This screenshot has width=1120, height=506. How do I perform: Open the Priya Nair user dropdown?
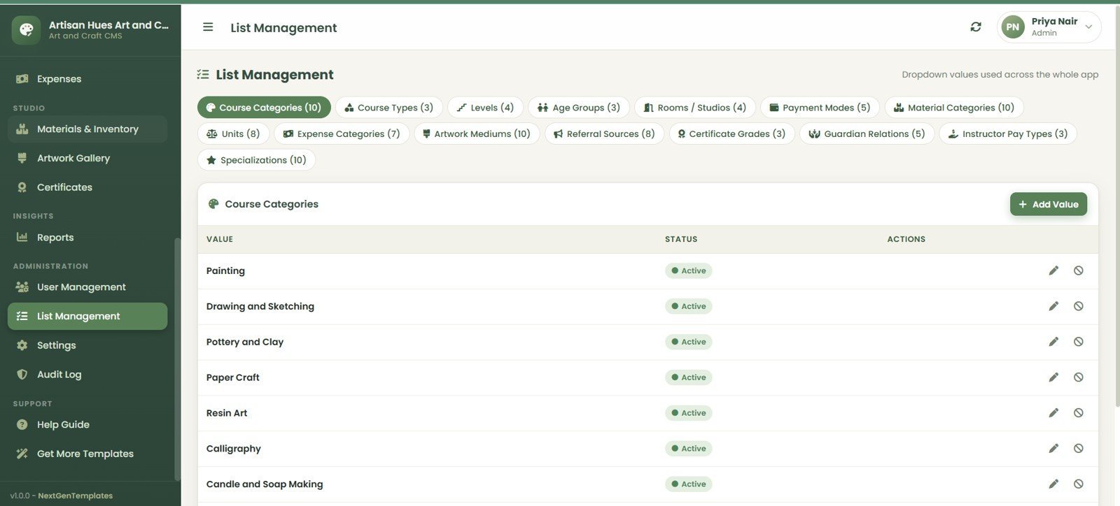click(1049, 27)
